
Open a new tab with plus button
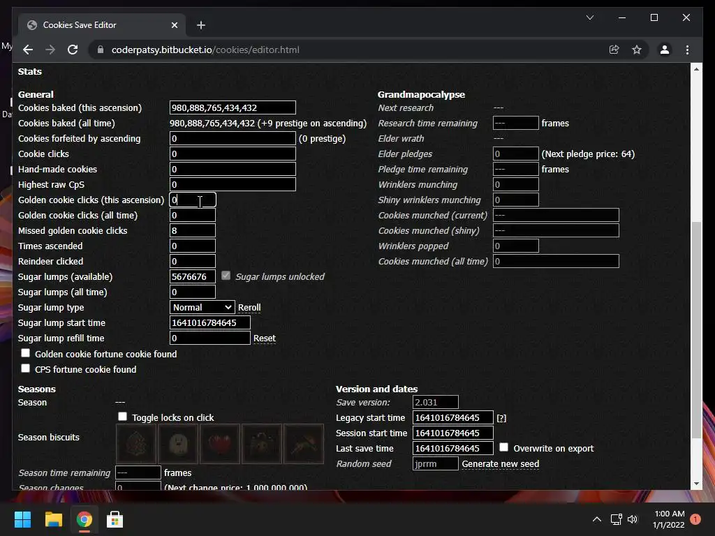[x=200, y=25]
